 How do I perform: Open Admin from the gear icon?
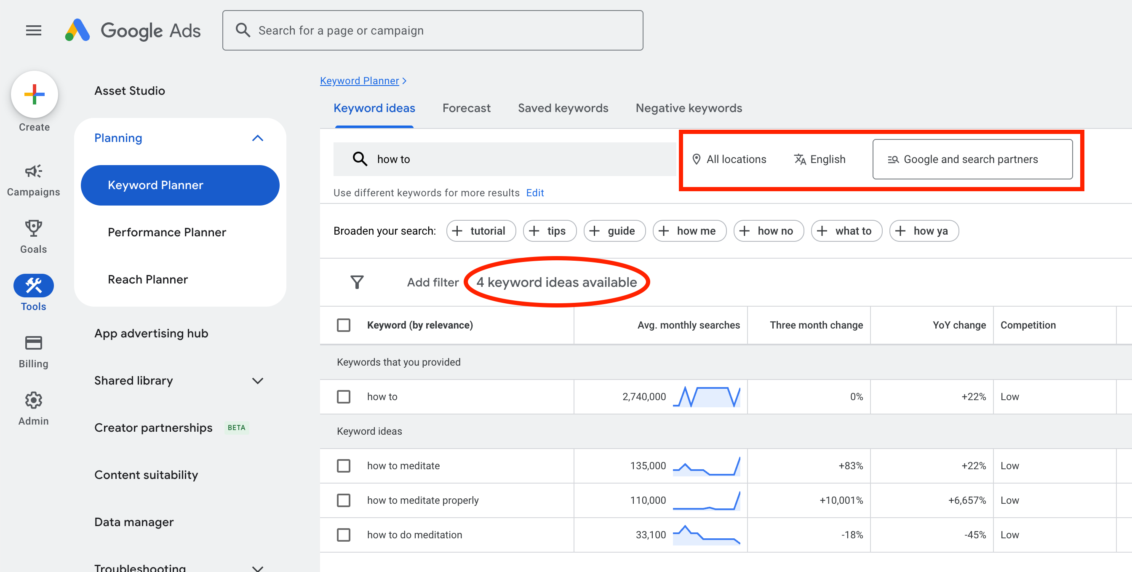click(x=33, y=400)
